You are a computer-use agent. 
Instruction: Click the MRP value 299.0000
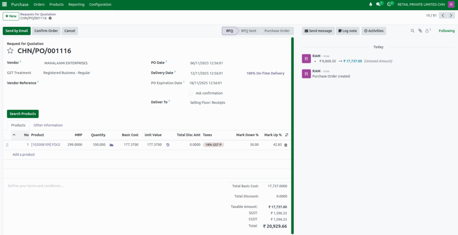[75, 145]
